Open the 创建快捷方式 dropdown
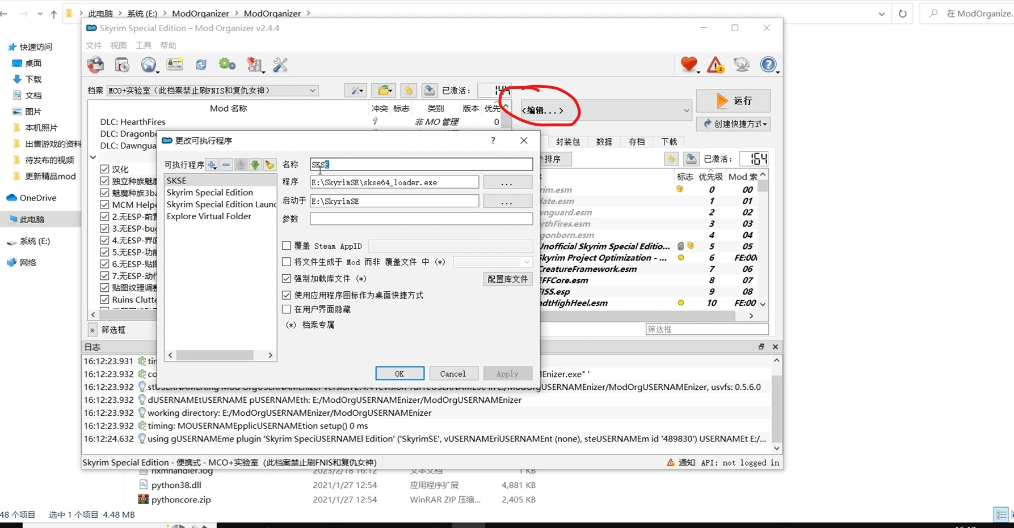Screen dimensions: 1014x528 [733, 124]
